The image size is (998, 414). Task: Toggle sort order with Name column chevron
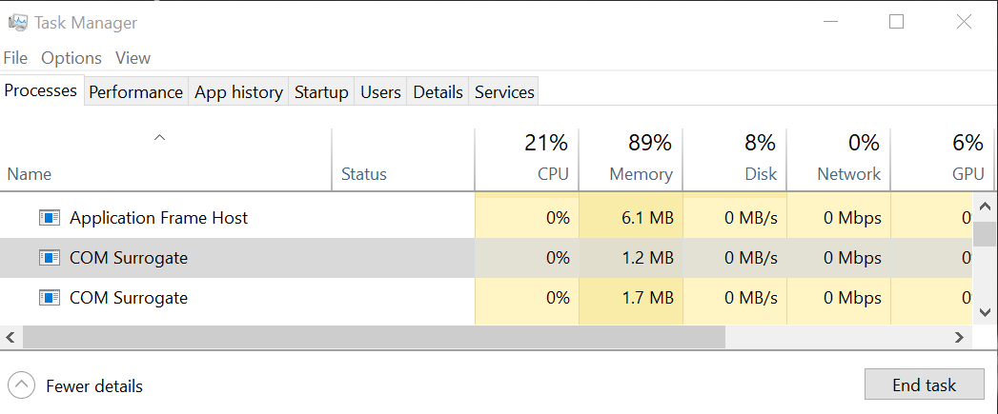pyautogui.click(x=160, y=137)
